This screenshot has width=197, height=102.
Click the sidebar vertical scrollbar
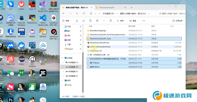pyautogui.click(x=83, y=72)
